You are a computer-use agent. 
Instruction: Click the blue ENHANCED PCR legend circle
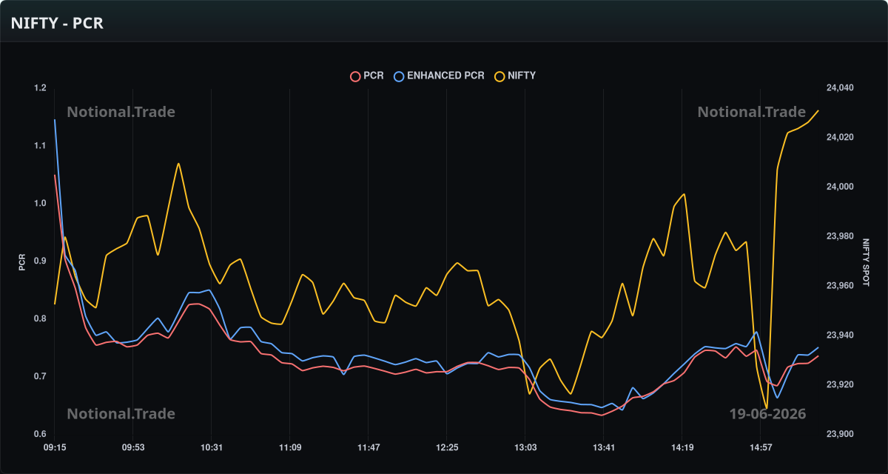pyautogui.click(x=400, y=76)
